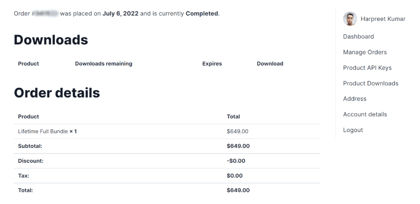
Task: Click the Discount row value -$0.00
Action: [x=236, y=161]
